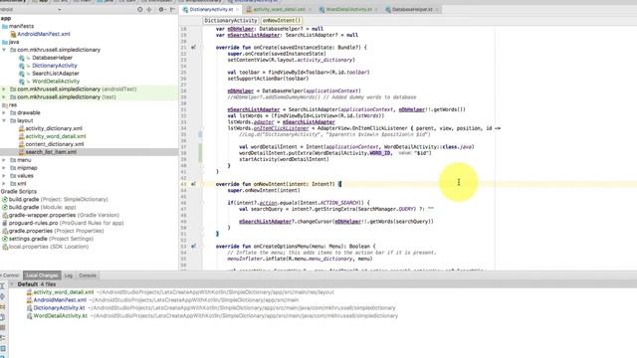
Task: Close the WordDetailActivity.kt editor tab
Action: [376, 9]
